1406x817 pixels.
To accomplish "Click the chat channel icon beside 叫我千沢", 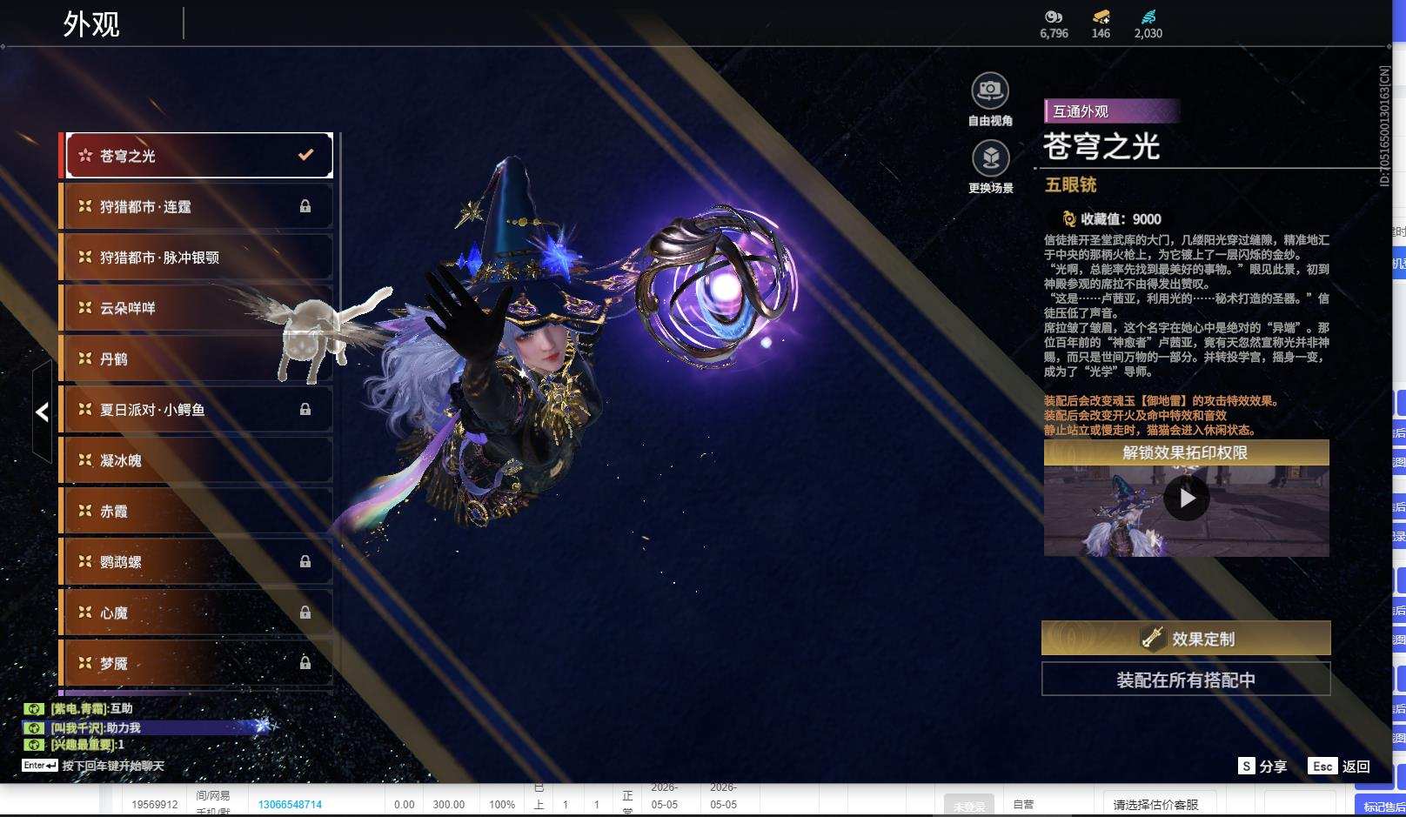I will [x=34, y=727].
